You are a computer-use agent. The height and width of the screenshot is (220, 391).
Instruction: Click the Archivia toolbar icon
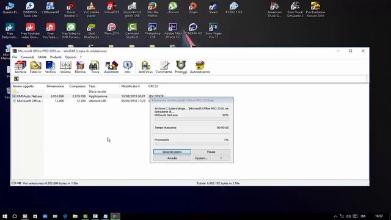pos(20,67)
